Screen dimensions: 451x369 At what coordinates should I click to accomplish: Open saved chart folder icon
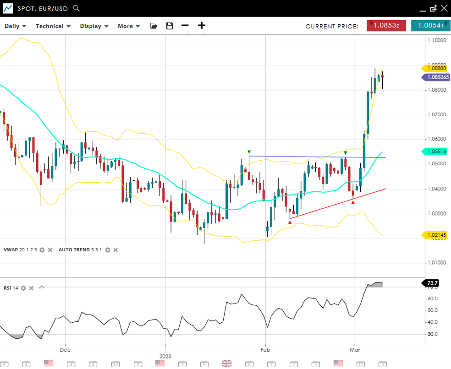pyautogui.click(x=154, y=26)
